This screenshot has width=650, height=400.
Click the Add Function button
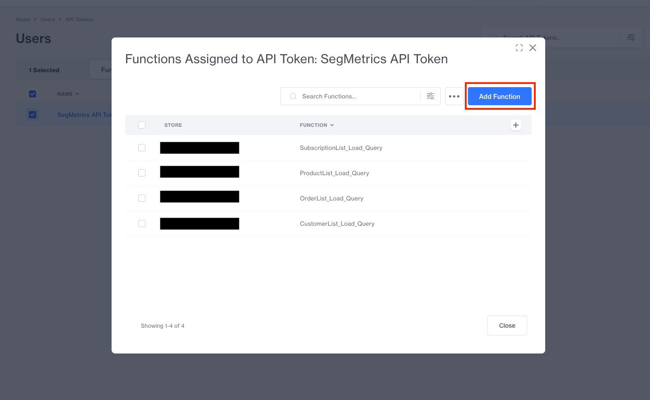coord(500,96)
